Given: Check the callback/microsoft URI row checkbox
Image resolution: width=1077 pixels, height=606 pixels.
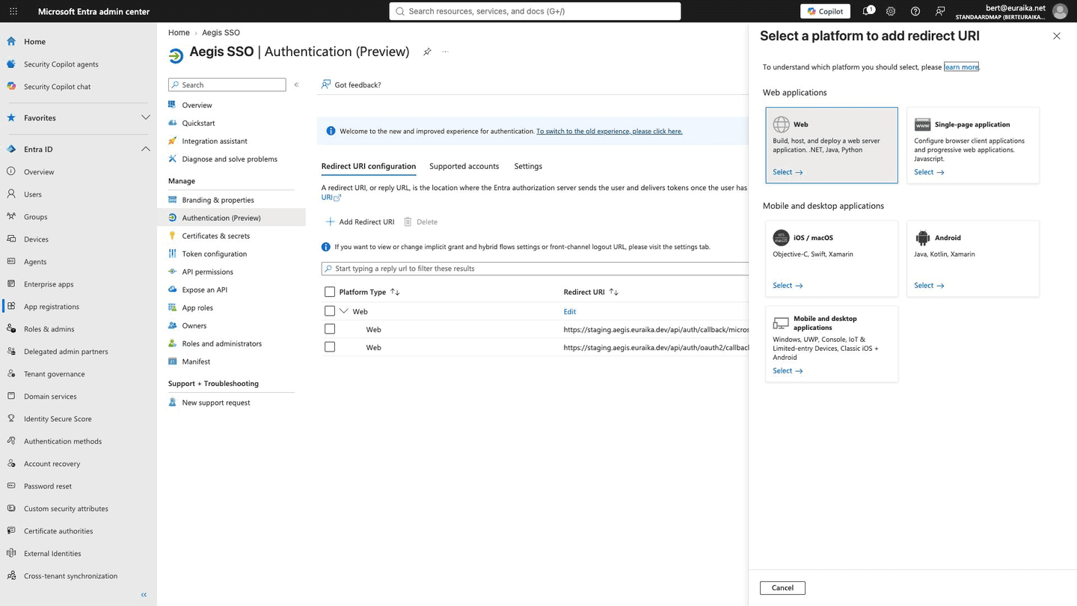Looking at the screenshot, I should tap(330, 329).
